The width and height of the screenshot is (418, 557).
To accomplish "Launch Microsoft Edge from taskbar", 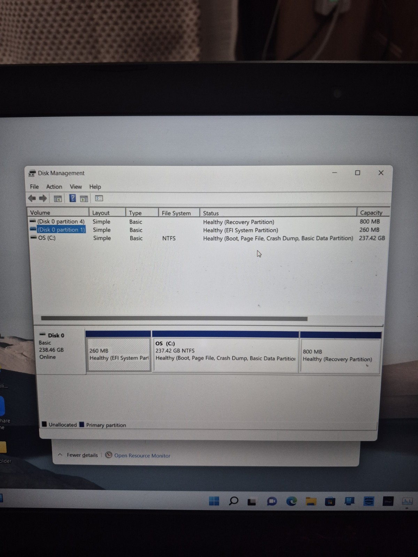I will point(291,501).
